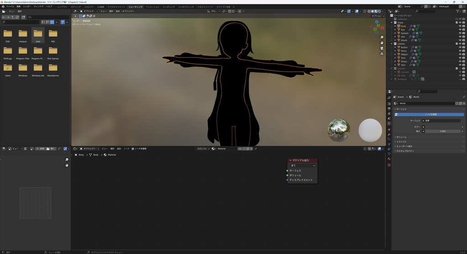Click the 新規 button in image editor
This screenshot has width=467, height=254.
pos(41,148)
